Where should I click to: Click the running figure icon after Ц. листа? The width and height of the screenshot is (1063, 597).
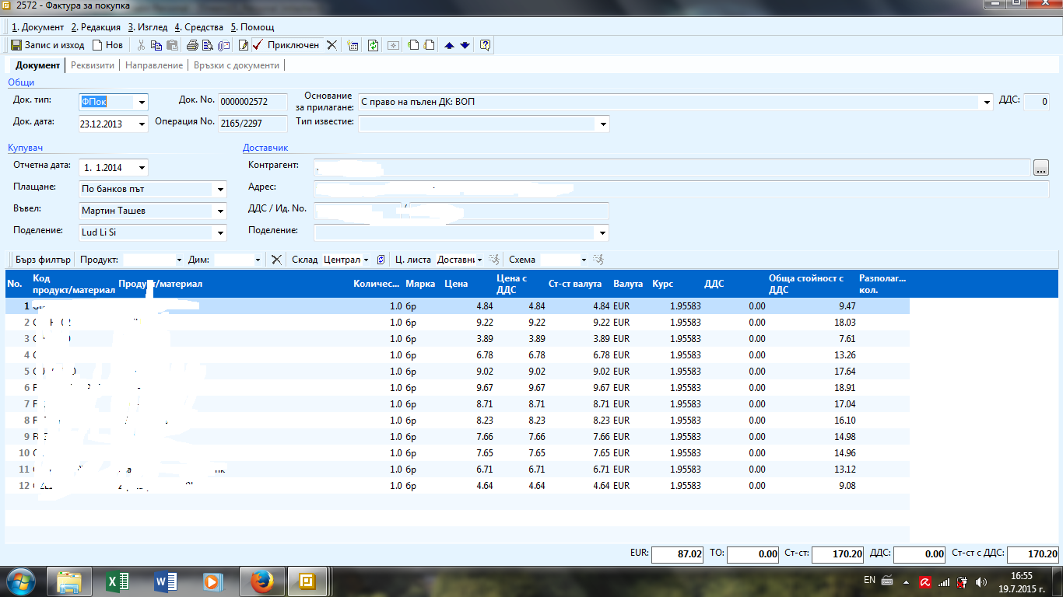coord(493,260)
